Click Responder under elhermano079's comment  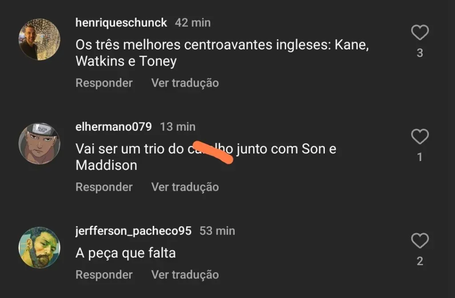[x=104, y=187]
